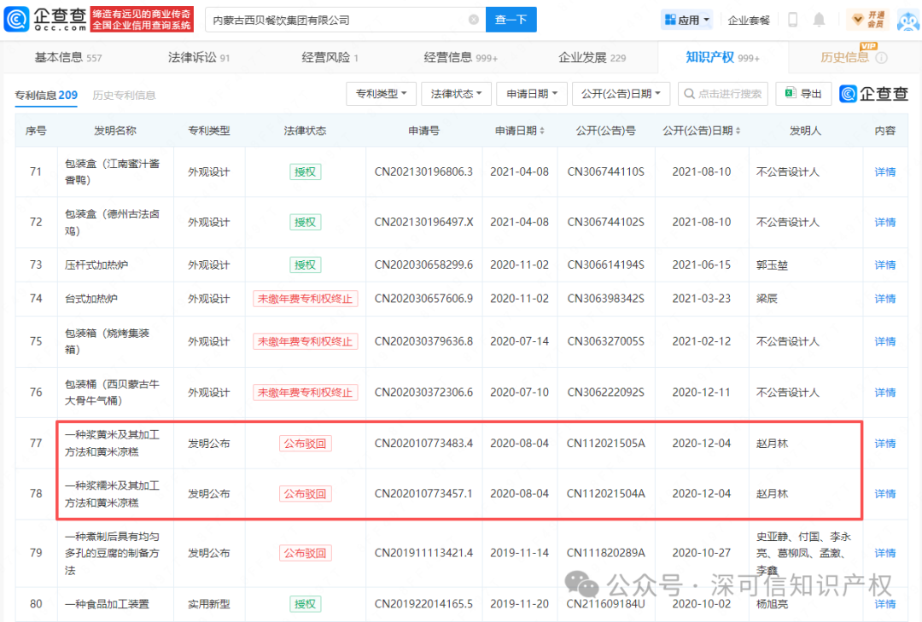Clear the search box with the X icon

[474, 20]
